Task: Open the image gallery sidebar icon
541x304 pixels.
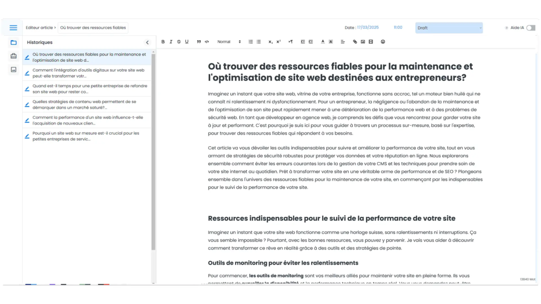Action: tap(13, 70)
